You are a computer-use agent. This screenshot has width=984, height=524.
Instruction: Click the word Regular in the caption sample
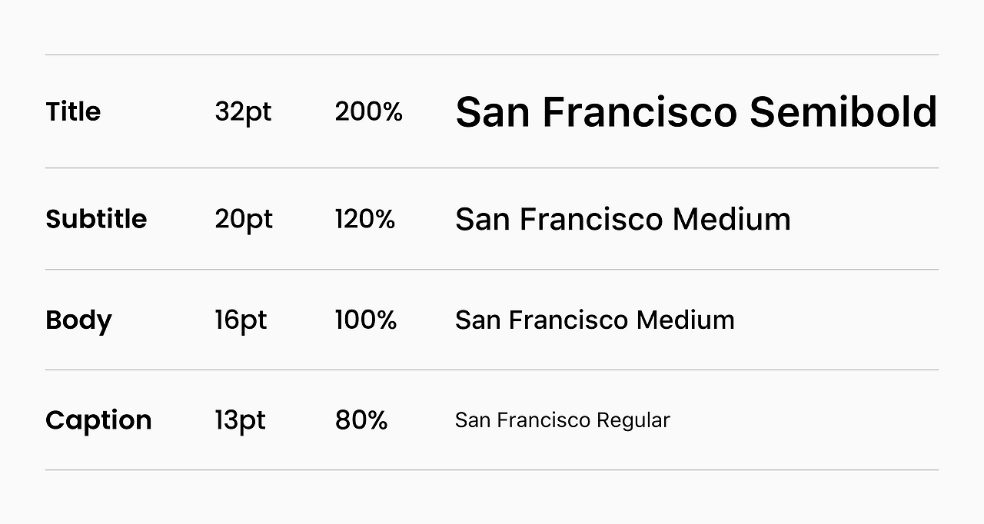coord(633,421)
